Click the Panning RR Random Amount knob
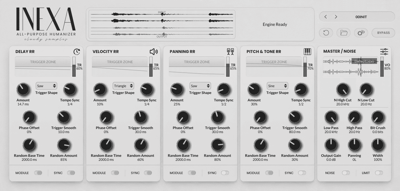Image resolution: width=400 pixels, height=191 pixels. click(x=218, y=145)
